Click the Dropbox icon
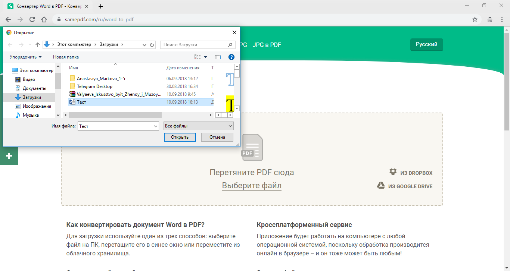Screen dimensions: 510x271 (x=393, y=172)
